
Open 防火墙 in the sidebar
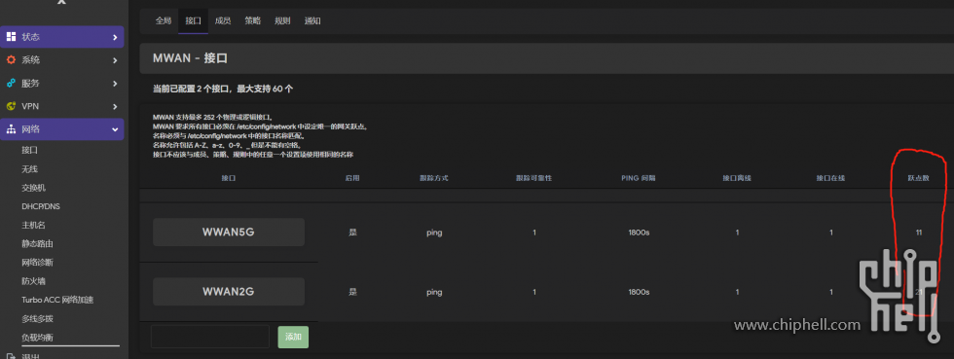pos(33,281)
